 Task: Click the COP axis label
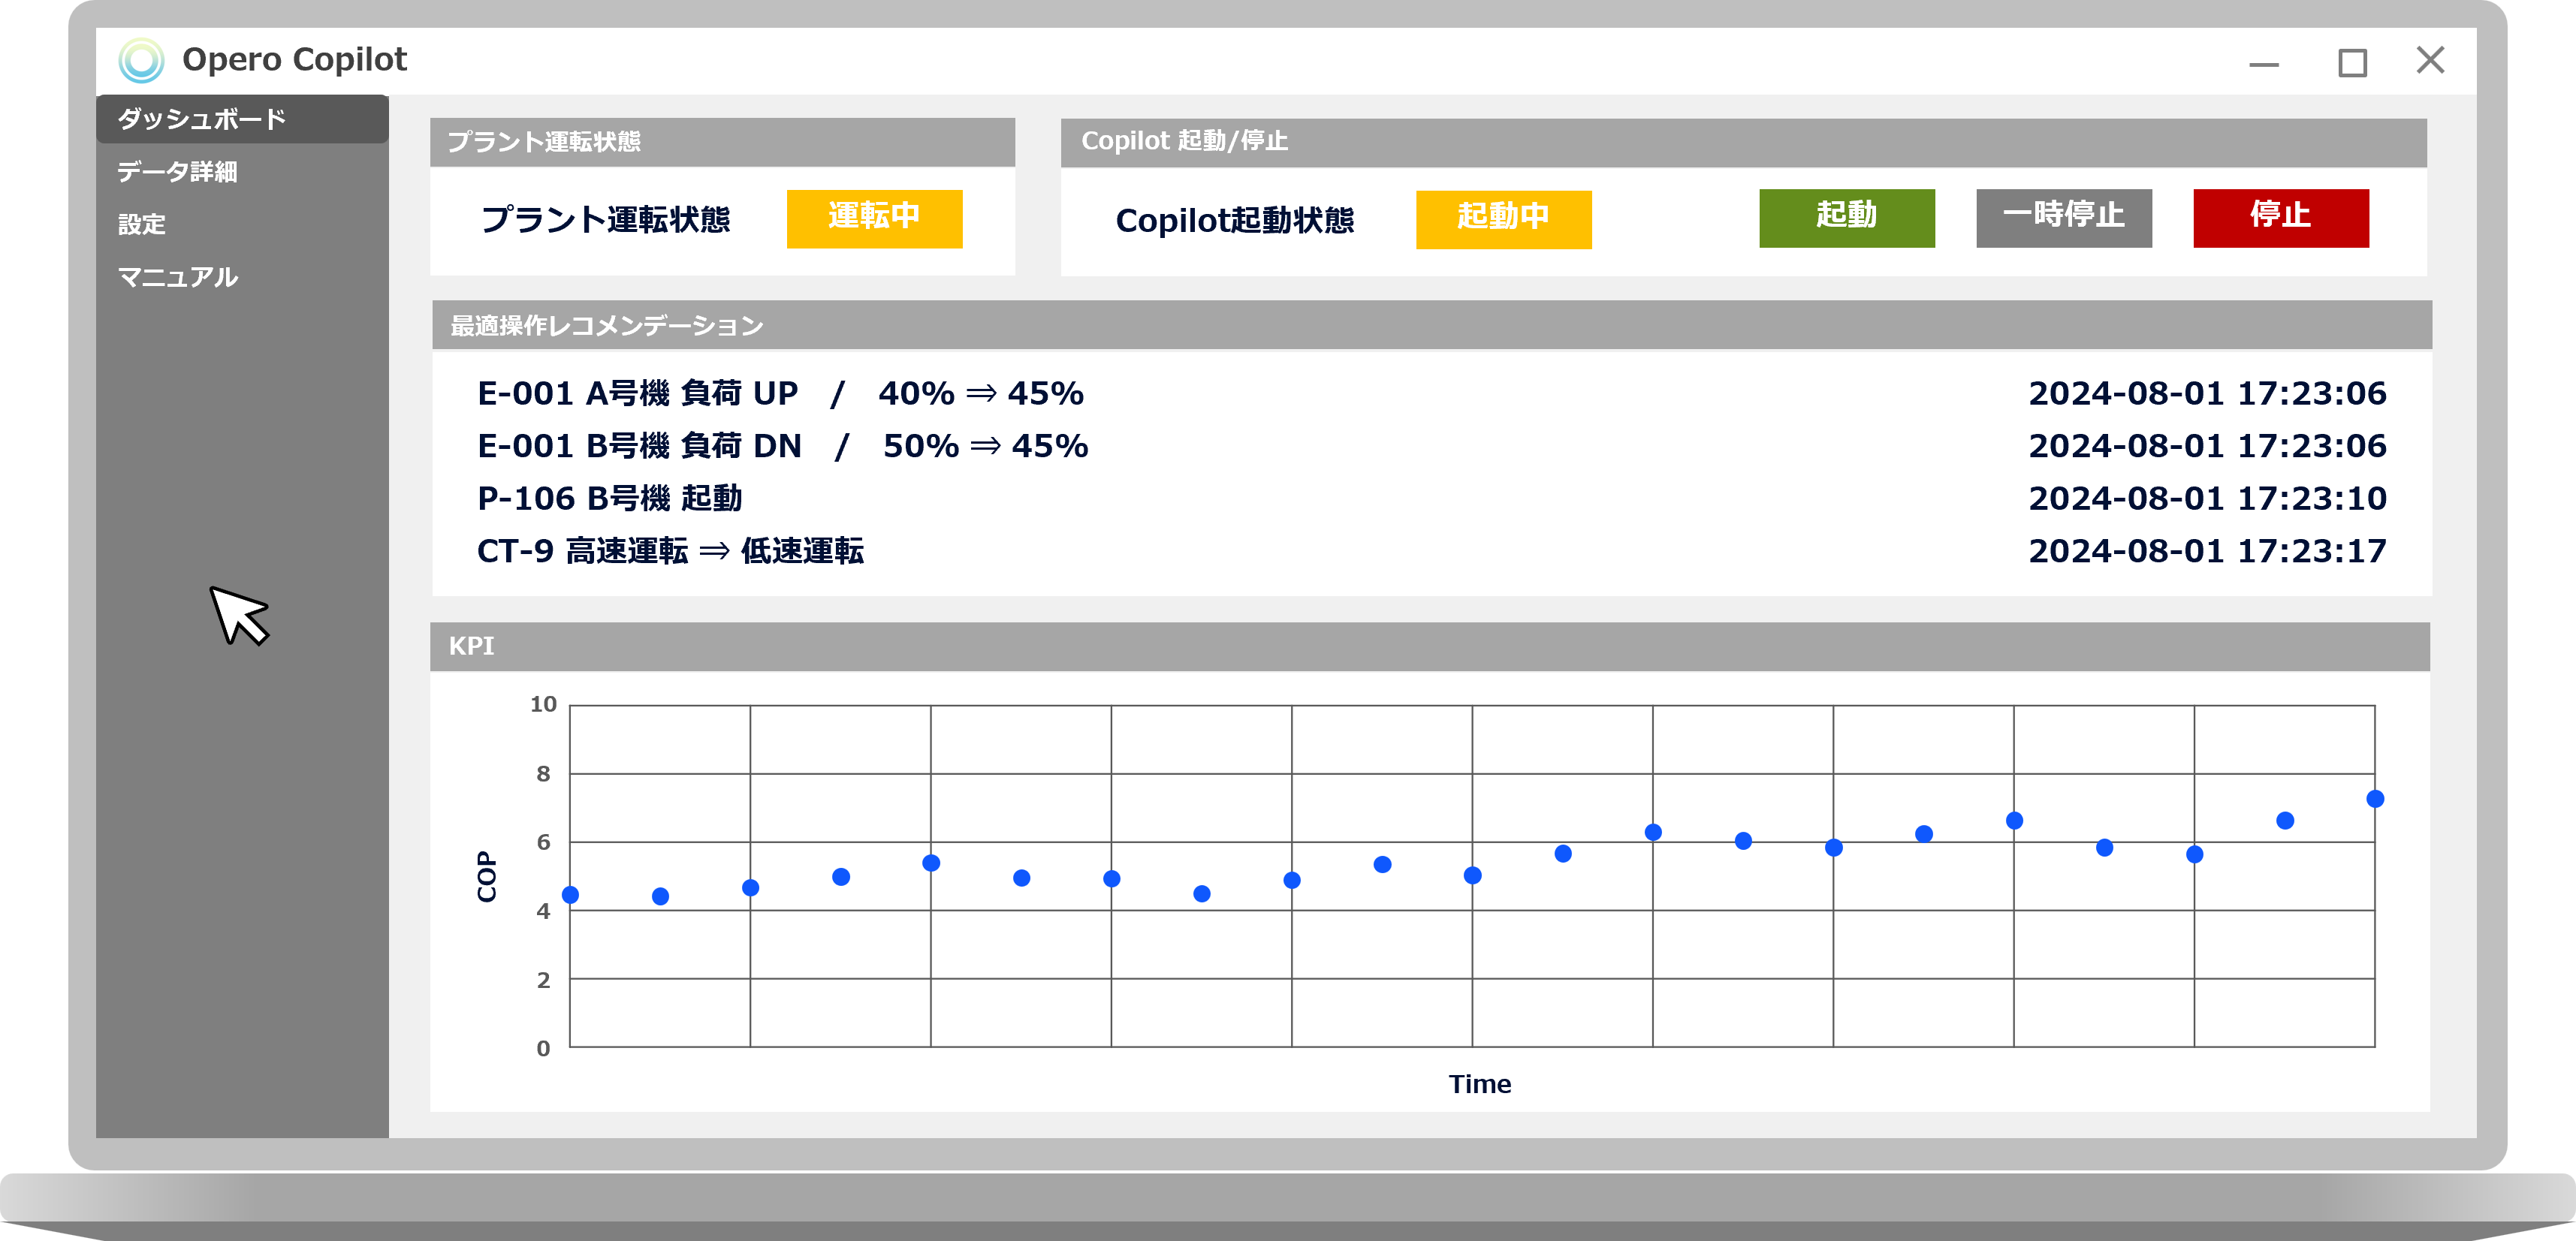(487, 876)
